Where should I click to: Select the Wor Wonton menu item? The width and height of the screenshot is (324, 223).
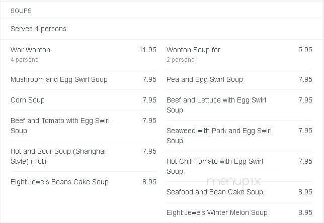coord(30,50)
